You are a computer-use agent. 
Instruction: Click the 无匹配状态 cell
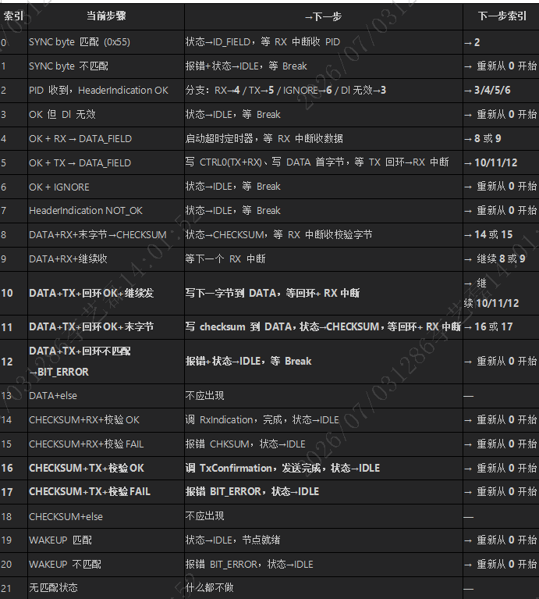(106, 587)
